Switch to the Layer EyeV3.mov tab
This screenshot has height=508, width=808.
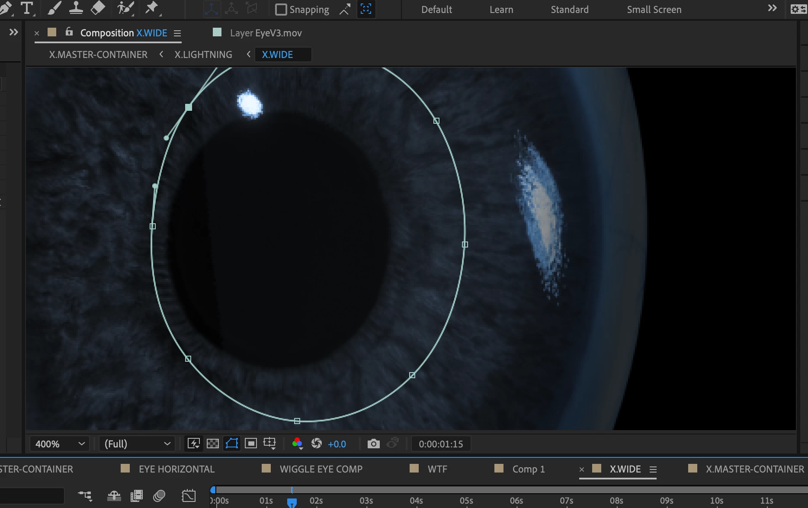[266, 33]
